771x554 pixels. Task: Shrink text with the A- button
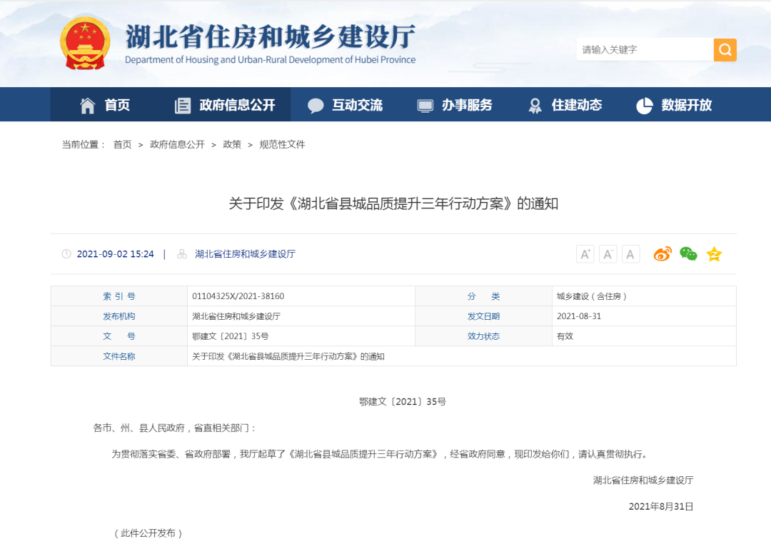pos(608,253)
